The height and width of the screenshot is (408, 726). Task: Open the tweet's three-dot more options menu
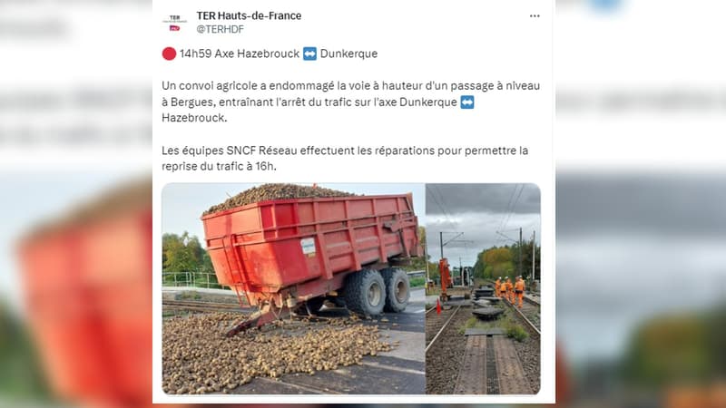(x=535, y=16)
